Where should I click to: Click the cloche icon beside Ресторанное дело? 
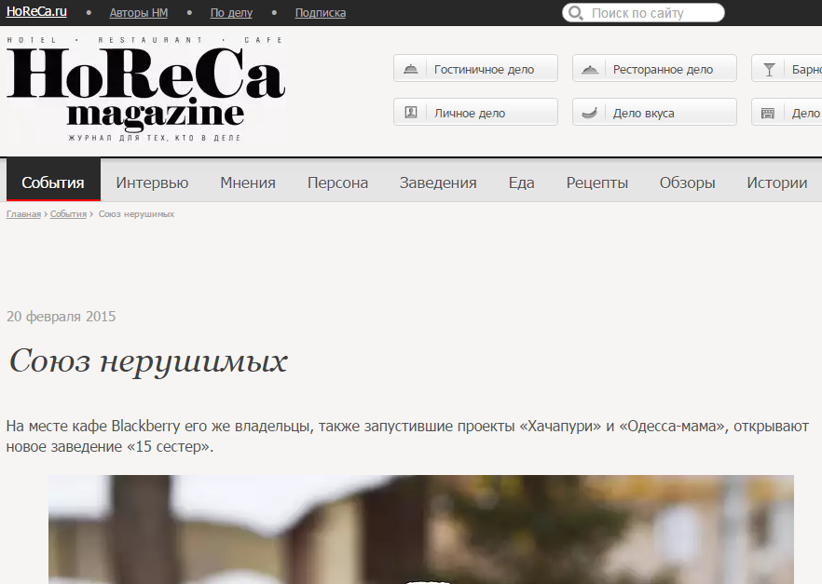click(x=590, y=69)
